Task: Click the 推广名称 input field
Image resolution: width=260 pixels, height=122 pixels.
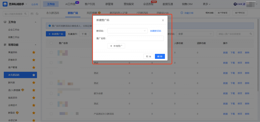Action: pos(136,38)
